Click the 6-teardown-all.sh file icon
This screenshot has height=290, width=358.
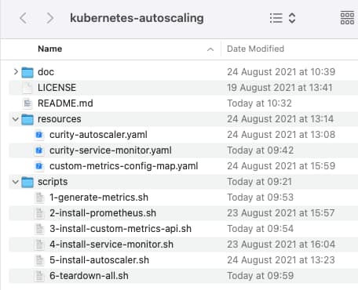coord(39,276)
